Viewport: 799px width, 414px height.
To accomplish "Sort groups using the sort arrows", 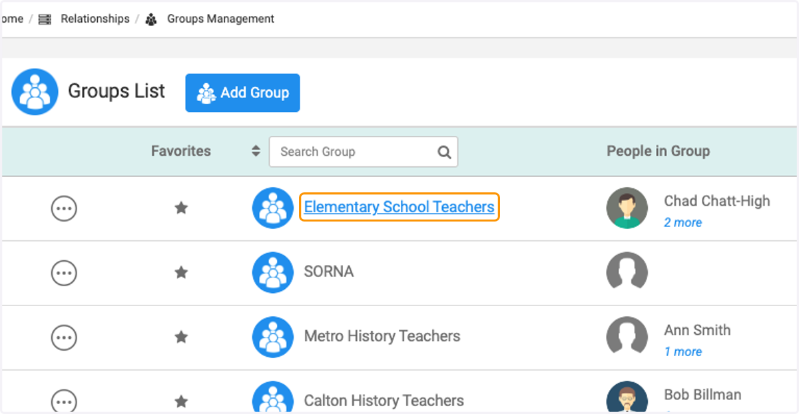I will click(x=256, y=151).
